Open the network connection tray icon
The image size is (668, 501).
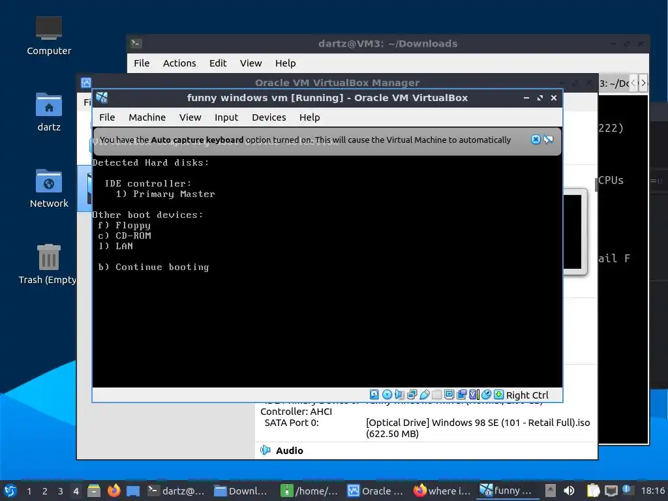tap(611, 491)
